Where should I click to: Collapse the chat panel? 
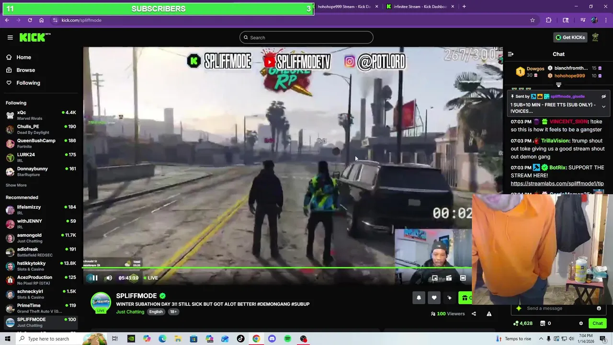(x=511, y=54)
